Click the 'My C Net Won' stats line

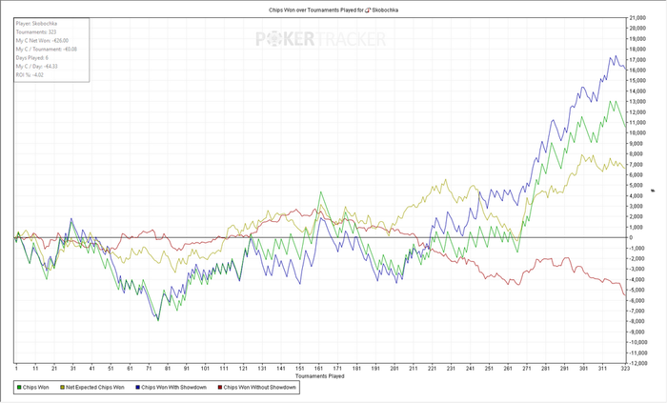click(42, 40)
